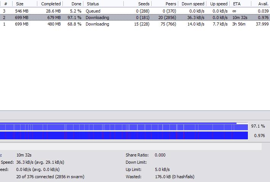Click the ∞ ETA cell
Screen dimensions: 270x182
pyautogui.click(x=234, y=11)
